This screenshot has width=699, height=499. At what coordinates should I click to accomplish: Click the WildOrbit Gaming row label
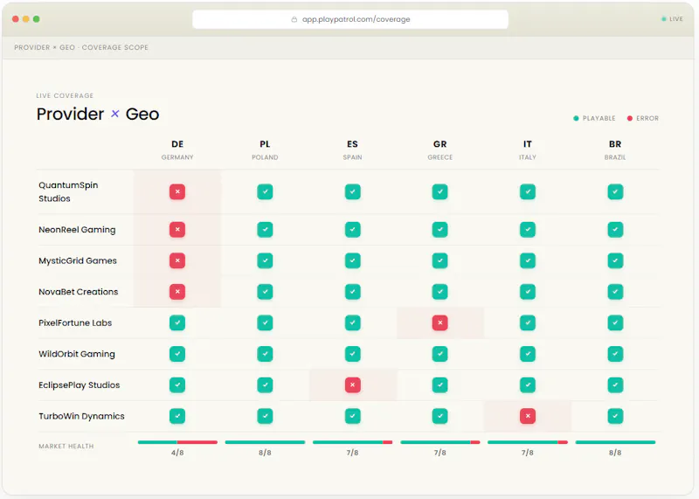point(77,354)
